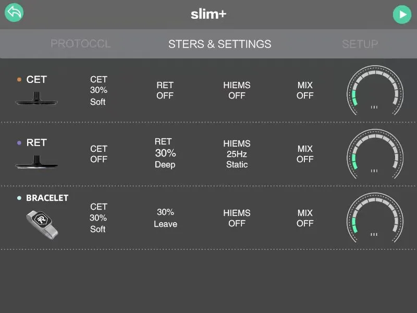
Task: Click the orange dot beside CET
Action: point(19,80)
